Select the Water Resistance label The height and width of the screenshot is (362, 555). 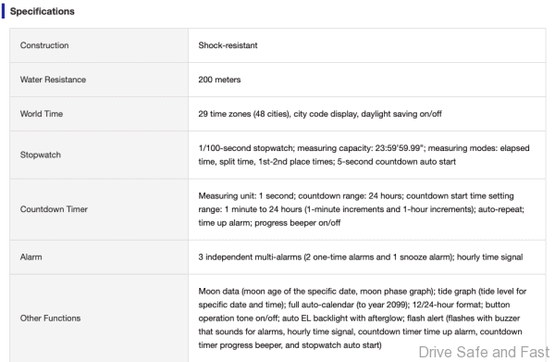53,80
